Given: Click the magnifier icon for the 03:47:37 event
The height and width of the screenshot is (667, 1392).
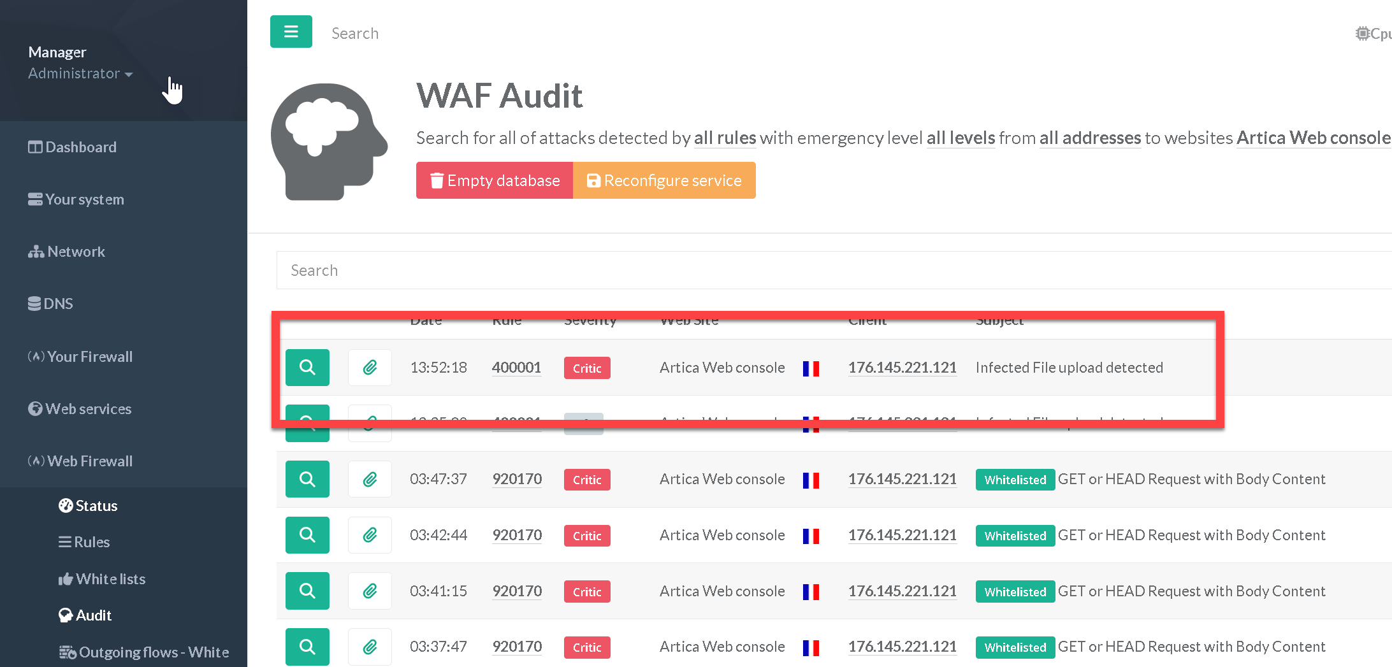Looking at the screenshot, I should click(307, 479).
